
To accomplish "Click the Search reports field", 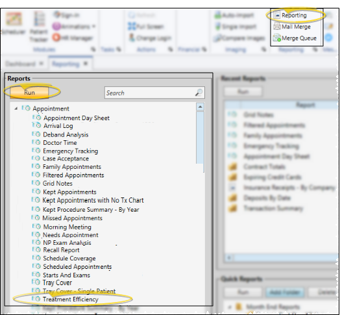I will click(x=154, y=93).
